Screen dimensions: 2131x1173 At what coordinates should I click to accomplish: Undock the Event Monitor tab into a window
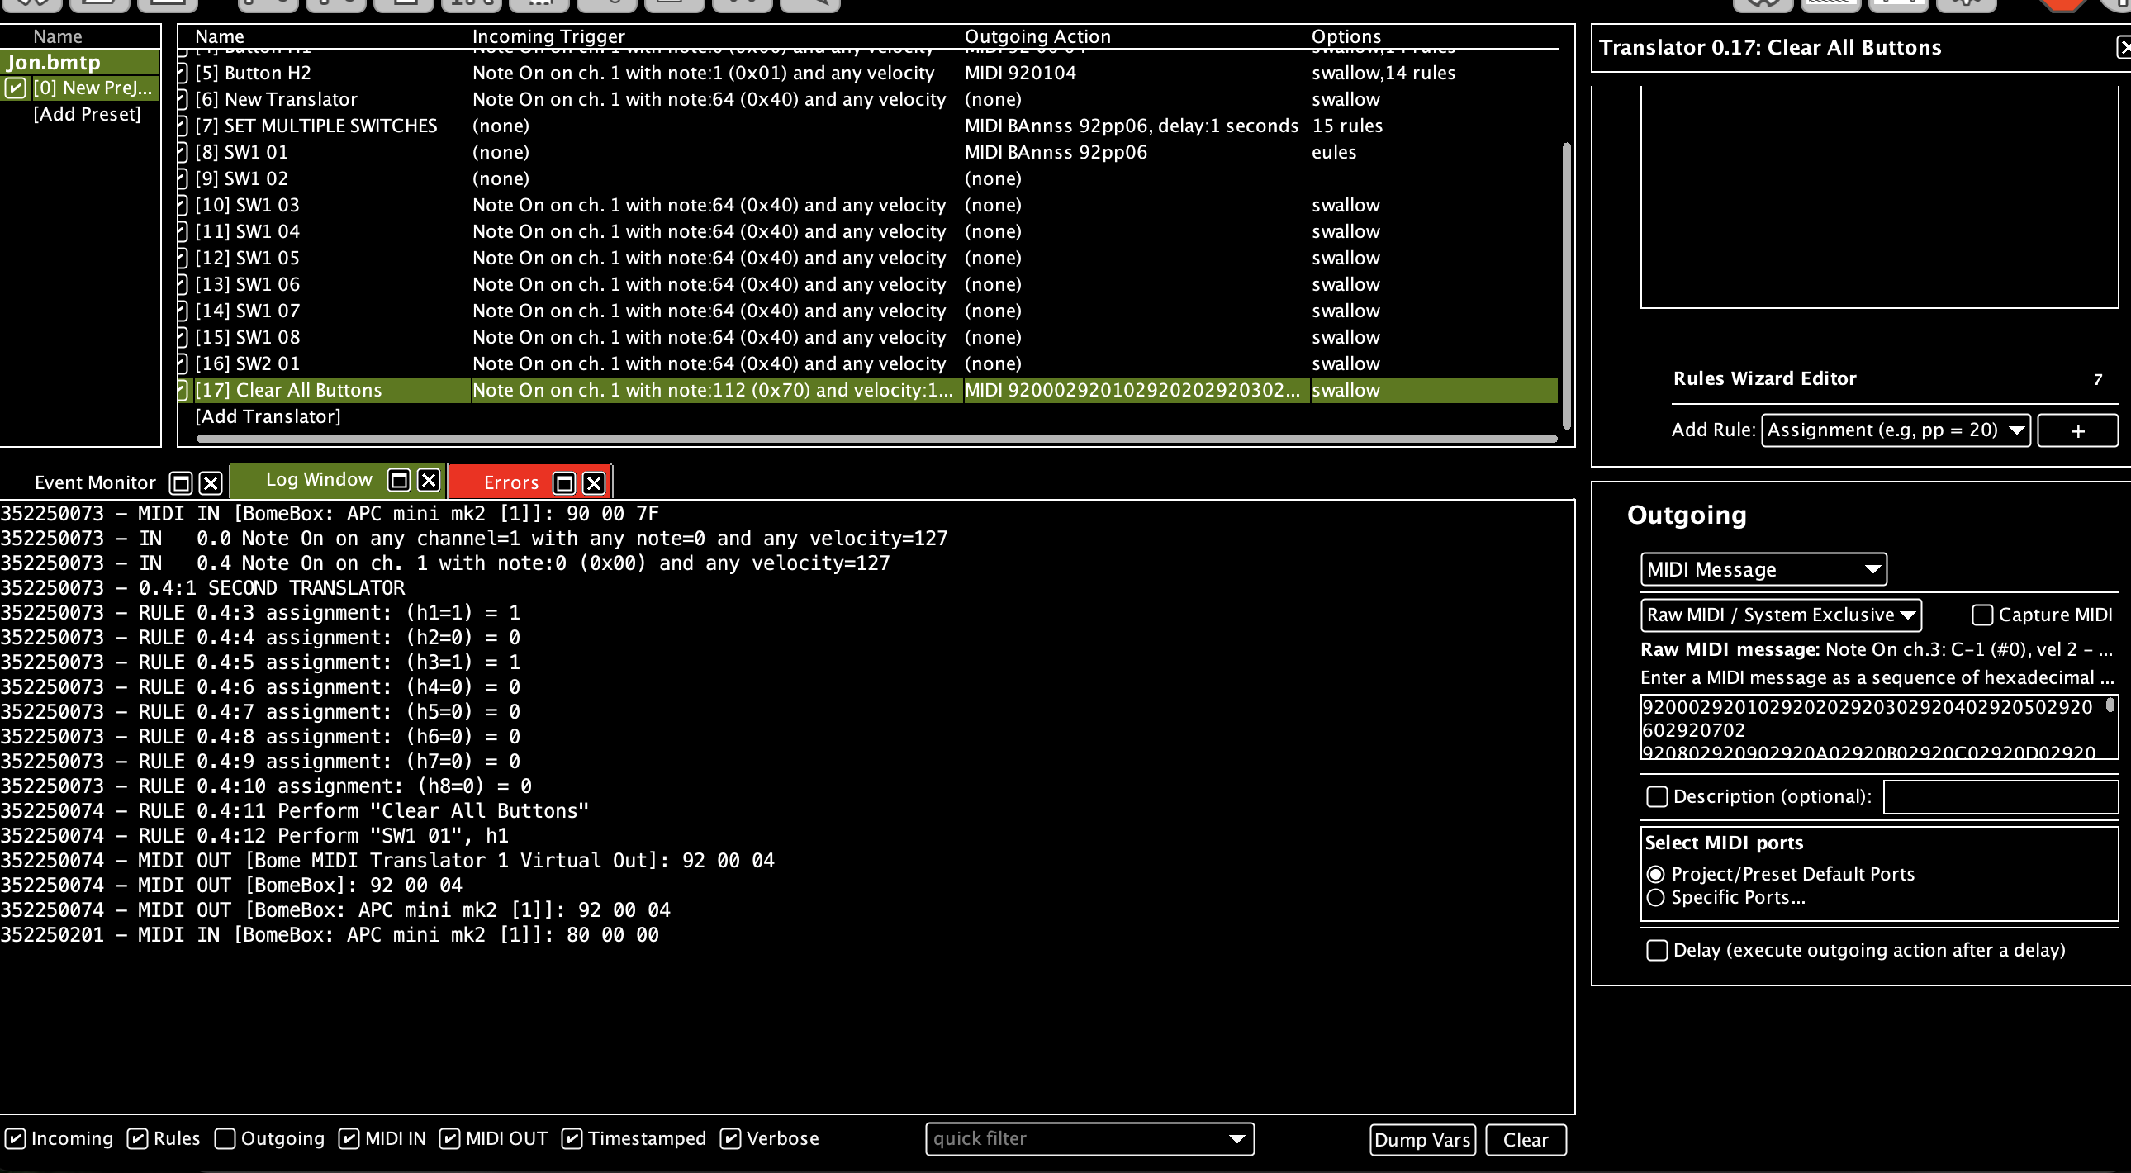181,483
